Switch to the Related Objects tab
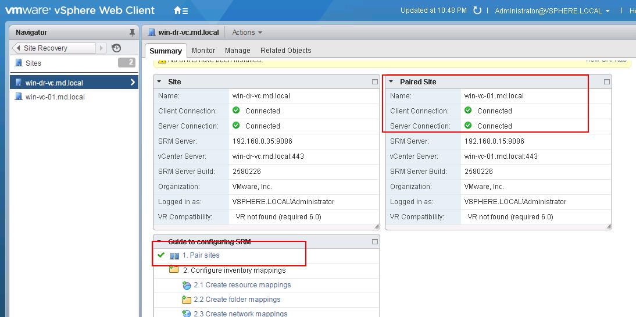 coord(286,51)
